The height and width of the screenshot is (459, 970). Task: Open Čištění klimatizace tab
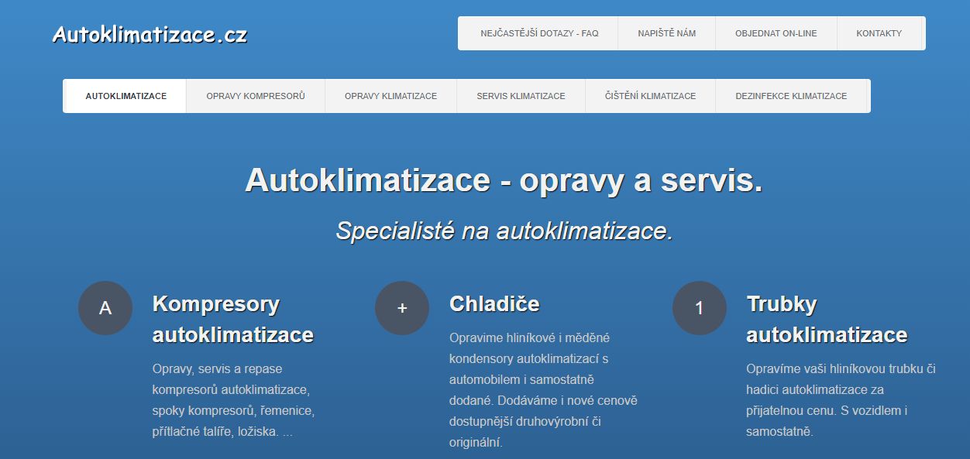point(651,96)
